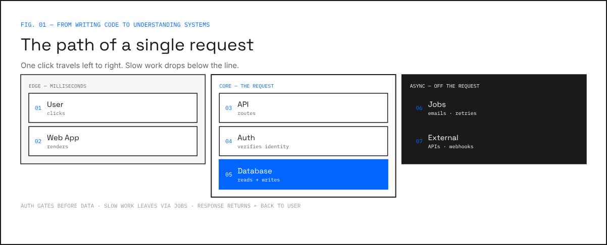Click the "verifies identity" caption

click(263, 147)
